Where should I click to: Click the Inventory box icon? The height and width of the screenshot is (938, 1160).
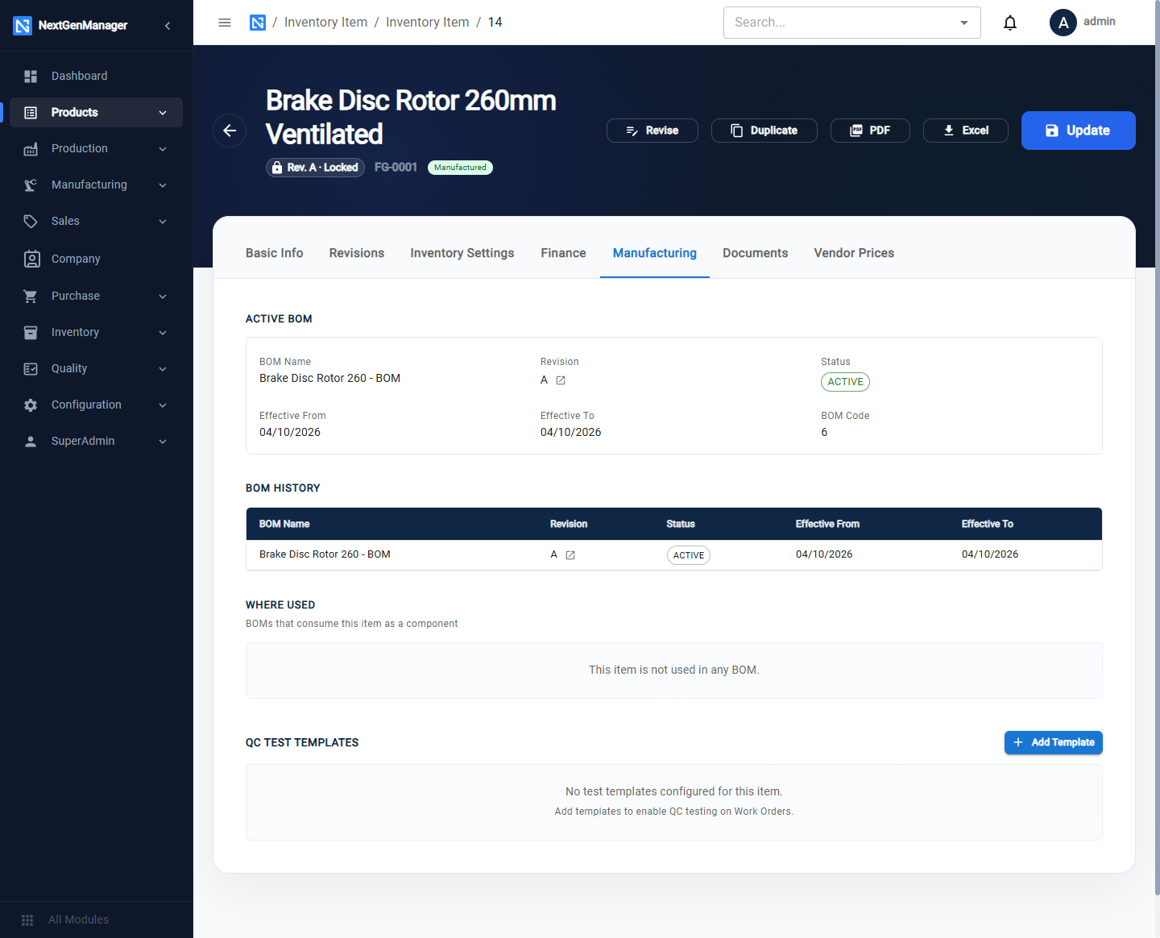[x=31, y=333]
